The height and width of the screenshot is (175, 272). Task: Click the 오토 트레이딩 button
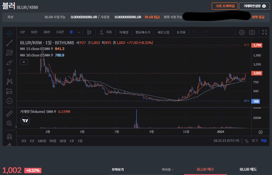tap(225, 6)
